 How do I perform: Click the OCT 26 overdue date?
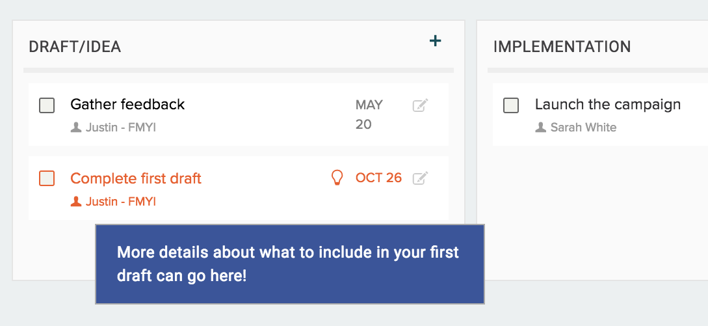click(x=378, y=178)
